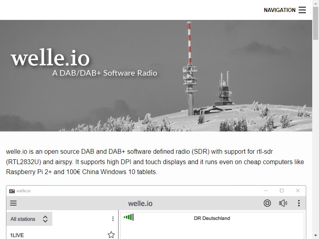Viewport: 319px width, 239px height.
Task: Maximize the welle.io app window
Action: (282, 191)
